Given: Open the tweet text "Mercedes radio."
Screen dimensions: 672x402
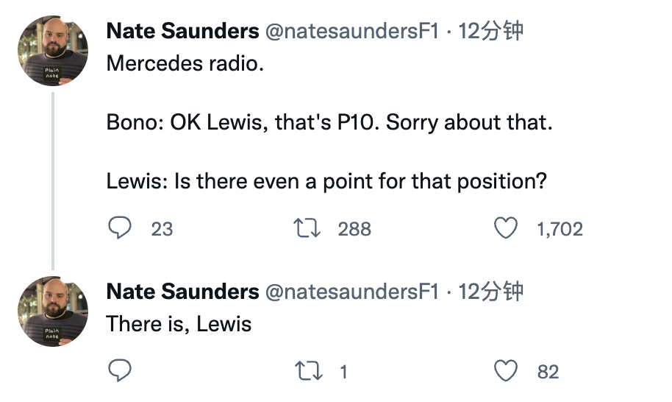Looking at the screenshot, I should pos(185,63).
